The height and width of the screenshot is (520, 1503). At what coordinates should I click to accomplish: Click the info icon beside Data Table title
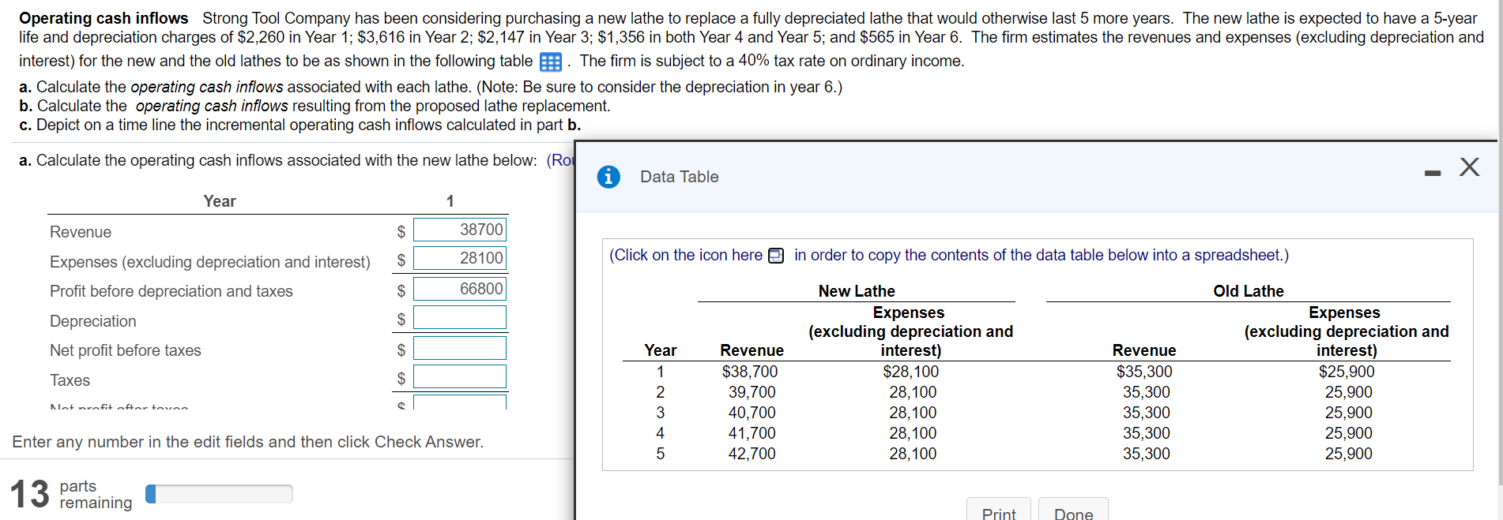coord(608,177)
